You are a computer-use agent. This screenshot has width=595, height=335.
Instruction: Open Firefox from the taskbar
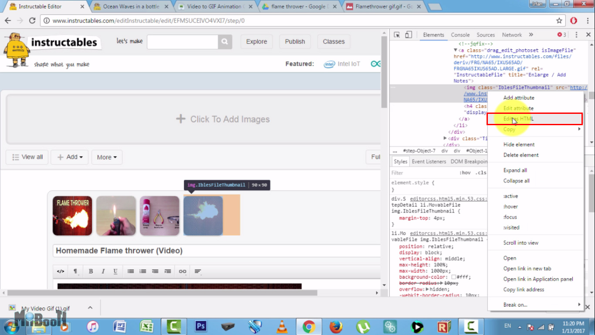tap(336, 326)
